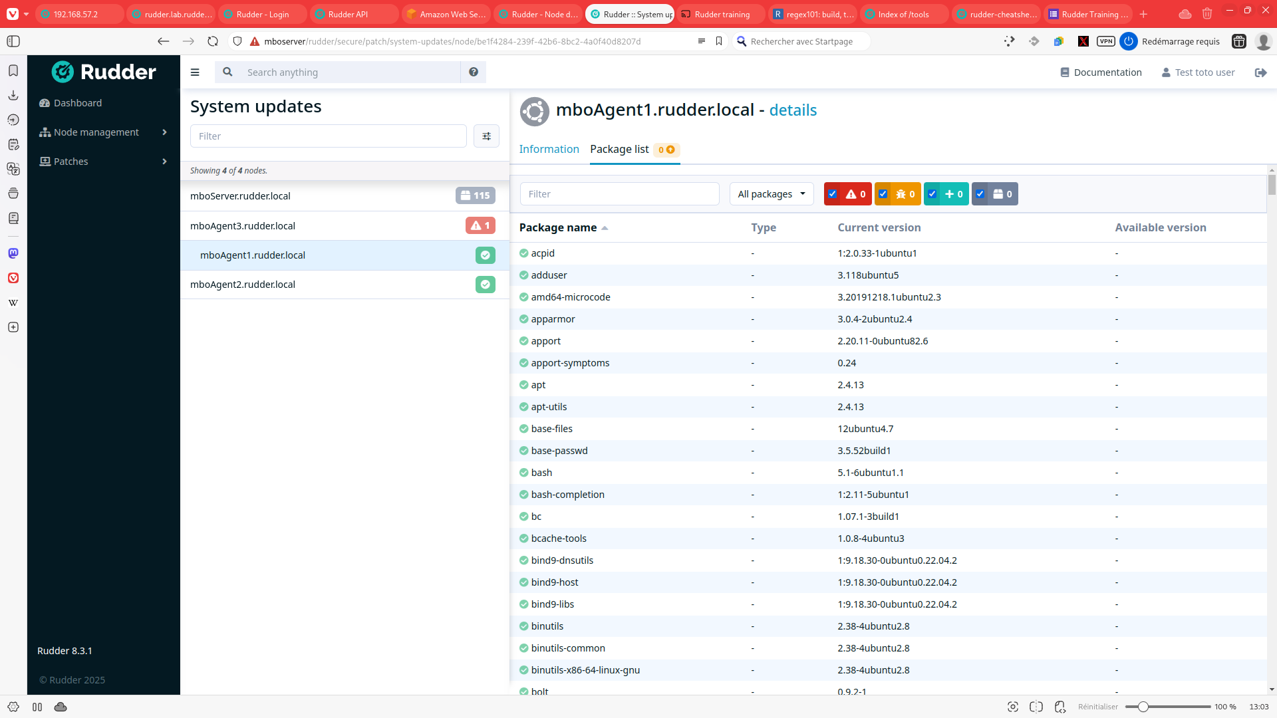Image resolution: width=1277 pixels, height=718 pixels.
Task: Adjust the page zoom slider
Action: pyautogui.click(x=1167, y=707)
